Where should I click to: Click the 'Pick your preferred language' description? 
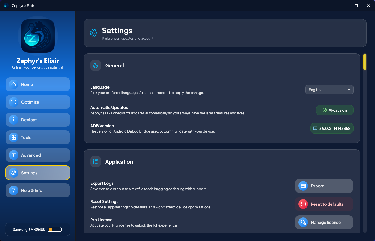[x=147, y=93]
